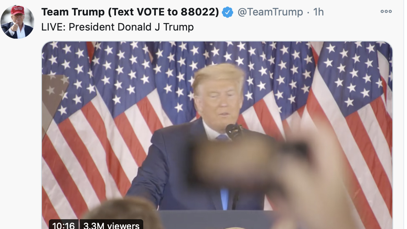Click the blue verified checkmark badge

point(228,12)
